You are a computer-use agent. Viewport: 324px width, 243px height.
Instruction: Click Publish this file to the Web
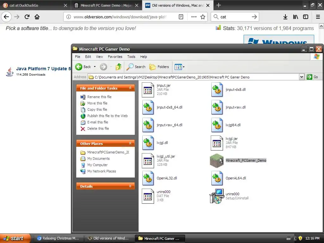pyautogui.click(x=108, y=116)
